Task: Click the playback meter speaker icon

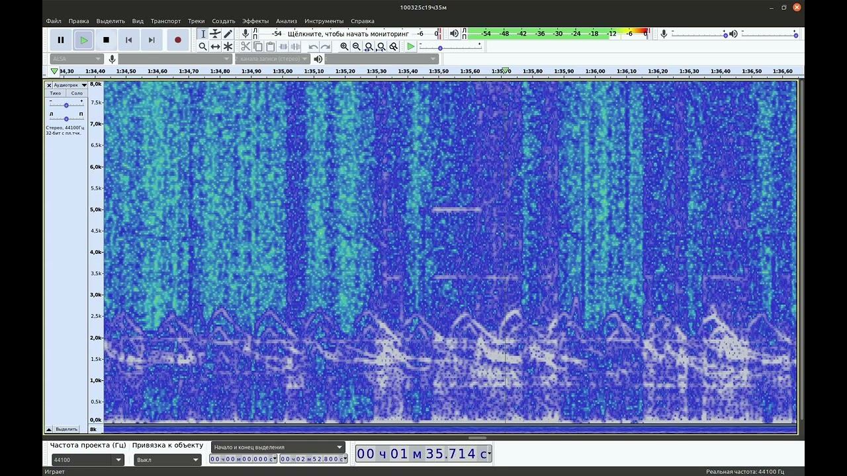Action: (454, 34)
